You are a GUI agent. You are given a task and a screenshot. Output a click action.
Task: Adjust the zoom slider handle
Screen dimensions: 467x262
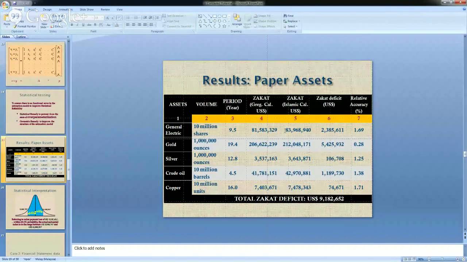tap(442, 259)
